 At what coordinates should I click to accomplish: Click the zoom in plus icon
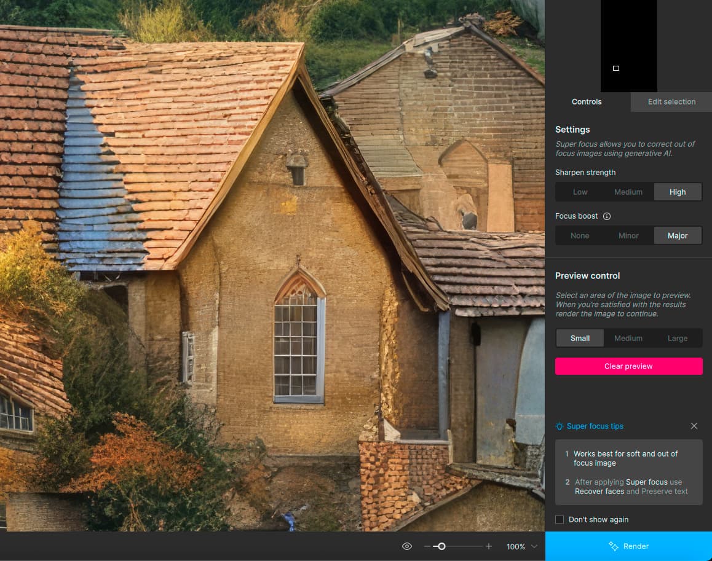489,546
